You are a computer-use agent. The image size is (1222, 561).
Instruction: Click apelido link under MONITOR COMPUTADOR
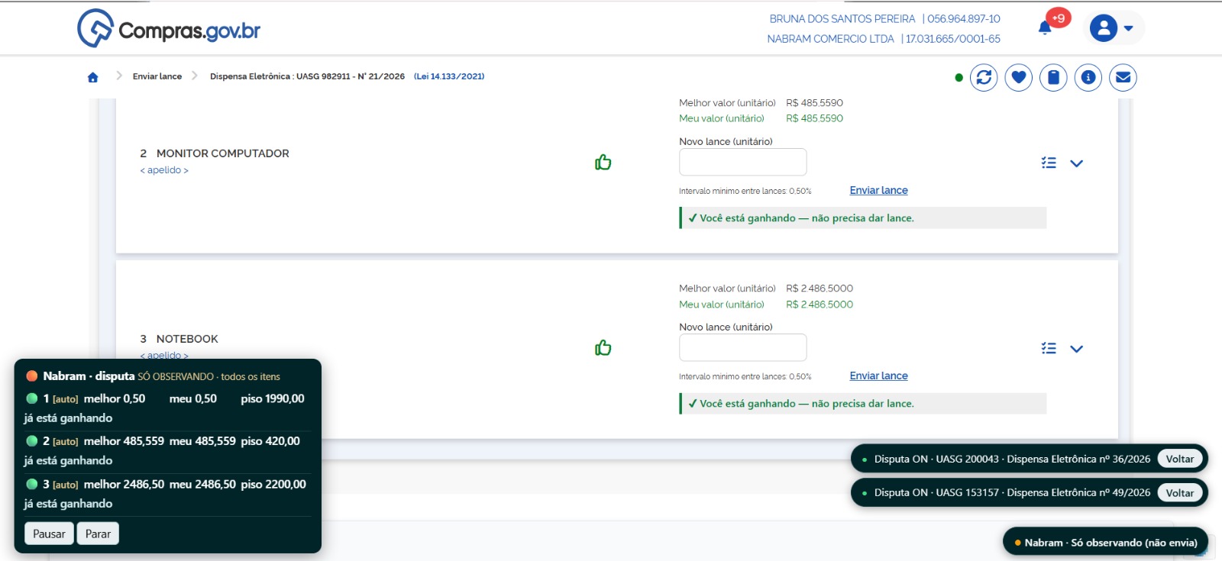click(x=164, y=170)
